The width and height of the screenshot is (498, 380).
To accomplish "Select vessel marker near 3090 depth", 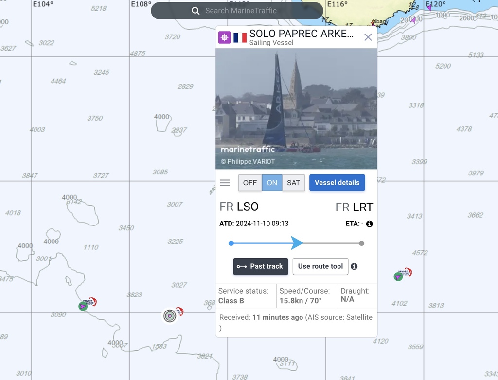I will click(83, 306).
